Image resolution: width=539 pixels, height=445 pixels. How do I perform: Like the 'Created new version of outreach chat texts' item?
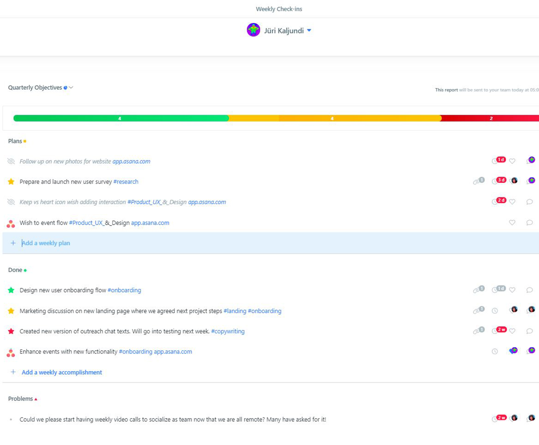(x=512, y=331)
